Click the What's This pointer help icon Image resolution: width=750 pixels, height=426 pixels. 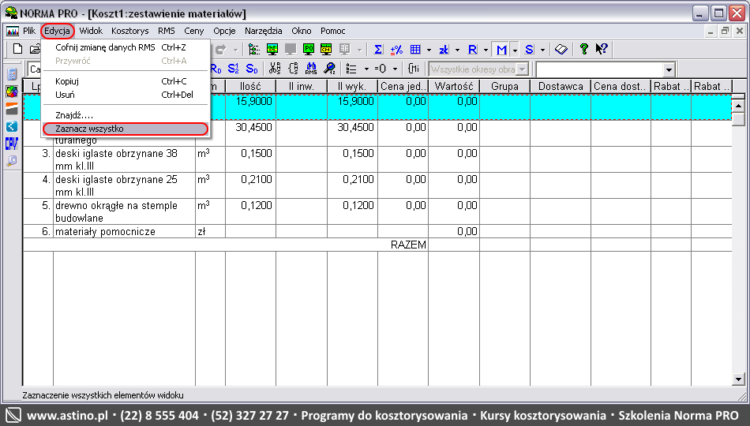tap(602, 49)
